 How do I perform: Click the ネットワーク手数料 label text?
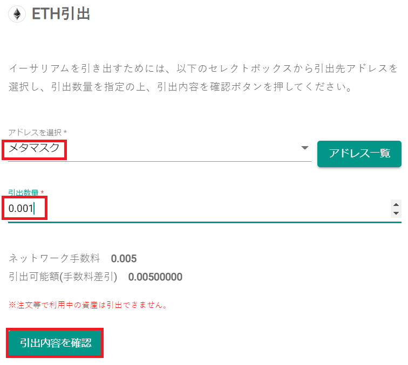55,258
